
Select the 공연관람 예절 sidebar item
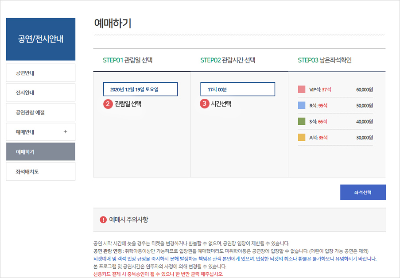click(40, 112)
